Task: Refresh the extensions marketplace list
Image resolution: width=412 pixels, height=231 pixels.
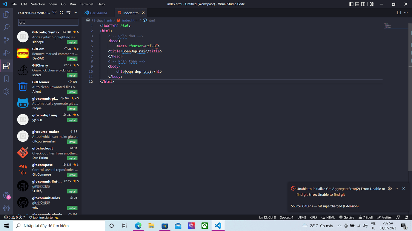Action: coord(62,13)
